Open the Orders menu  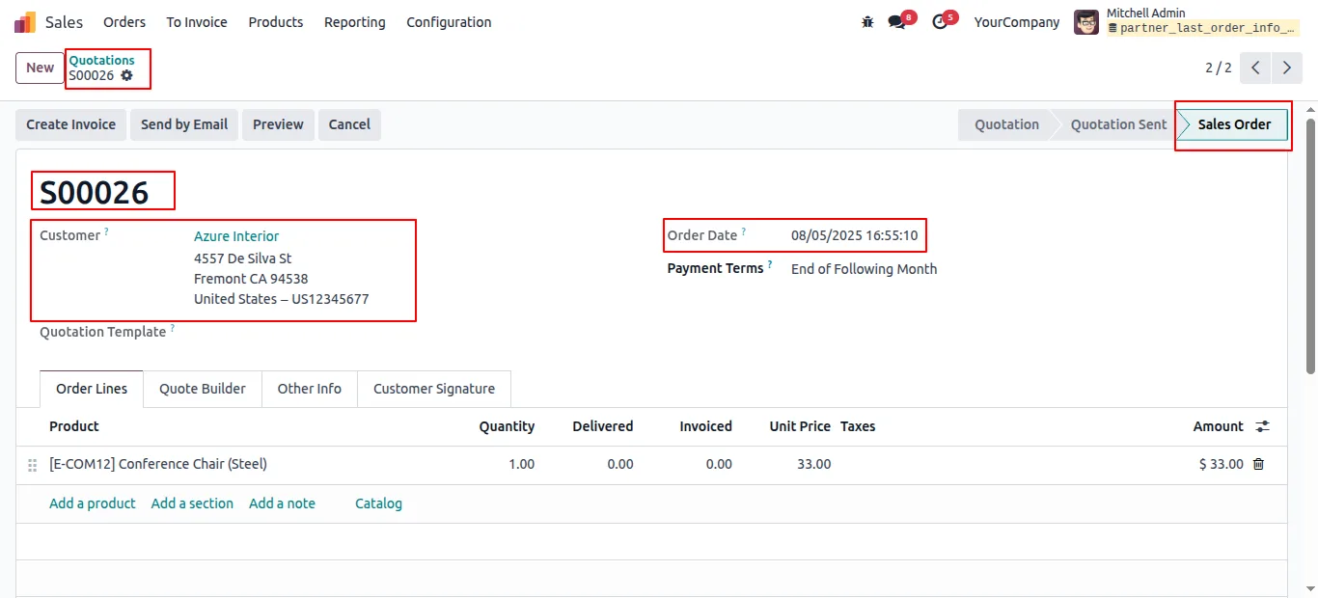click(124, 21)
